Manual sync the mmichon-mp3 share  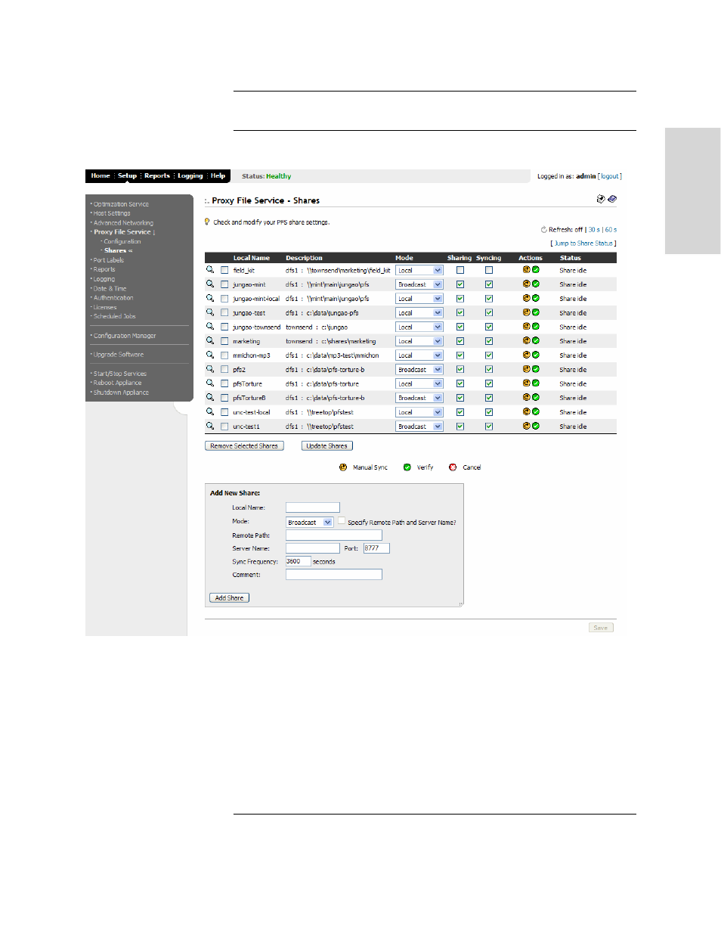527,355
